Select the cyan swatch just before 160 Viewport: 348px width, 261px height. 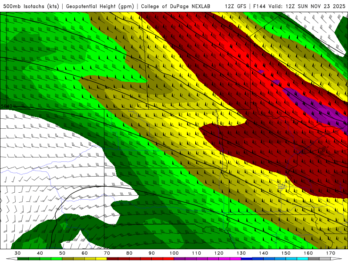pyautogui.click(x=303, y=258)
